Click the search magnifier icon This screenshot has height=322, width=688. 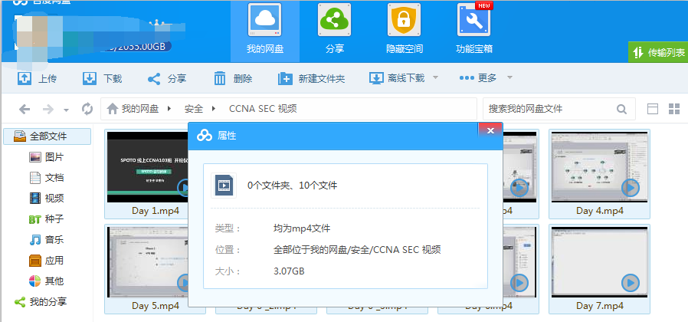point(621,109)
